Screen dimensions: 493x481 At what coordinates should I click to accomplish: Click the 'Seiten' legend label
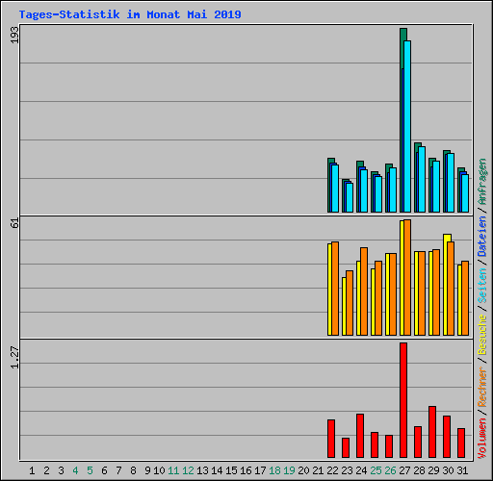coord(482,286)
